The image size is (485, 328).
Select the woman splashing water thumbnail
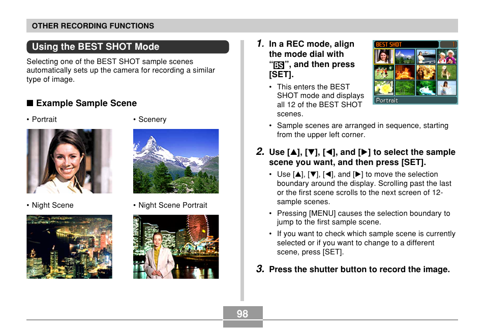pyautogui.click(x=447, y=88)
